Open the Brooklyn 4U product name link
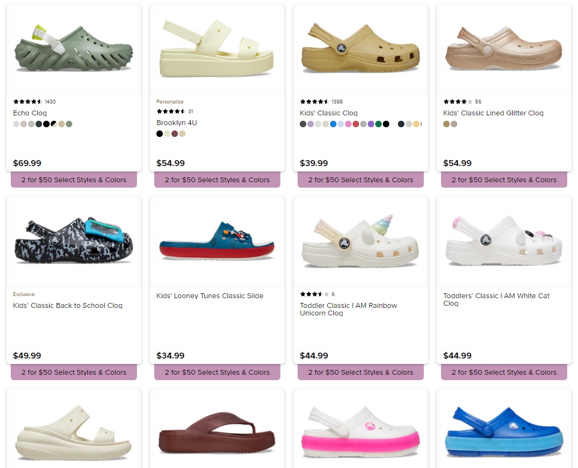 pyautogui.click(x=176, y=123)
